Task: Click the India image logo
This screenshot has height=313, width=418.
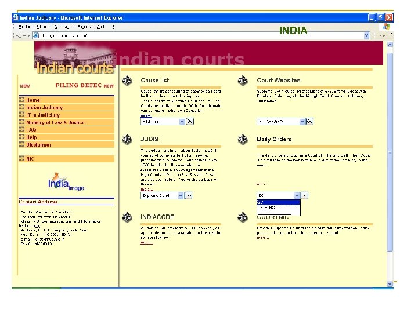Action: click(66, 182)
